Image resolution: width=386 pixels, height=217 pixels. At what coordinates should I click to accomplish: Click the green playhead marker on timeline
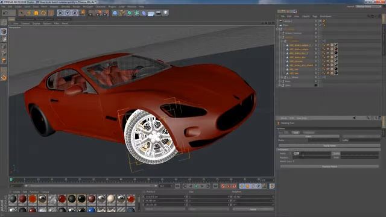(x=11, y=180)
